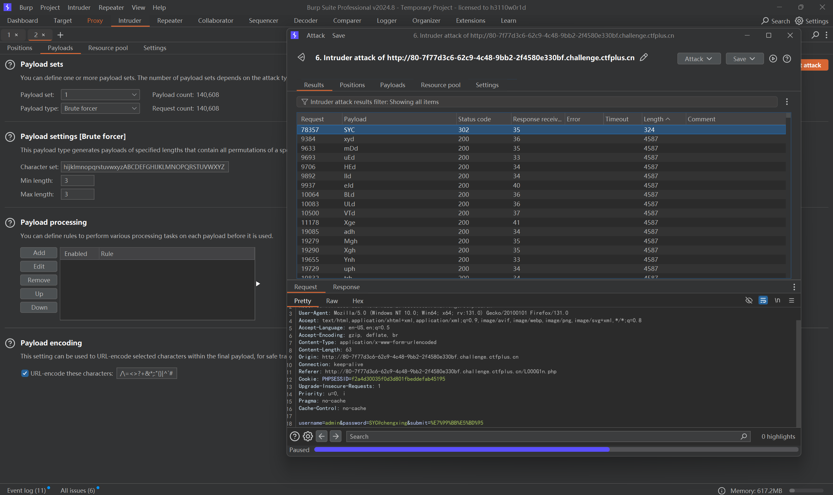Screen dimensions: 833x495
Task: Select the result row with payload SYC
Action: [x=541, y=130]
